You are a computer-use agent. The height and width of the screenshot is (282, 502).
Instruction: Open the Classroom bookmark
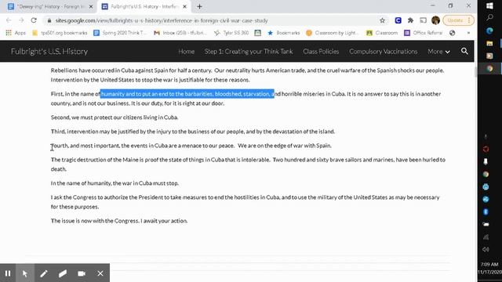coord(382,33)
